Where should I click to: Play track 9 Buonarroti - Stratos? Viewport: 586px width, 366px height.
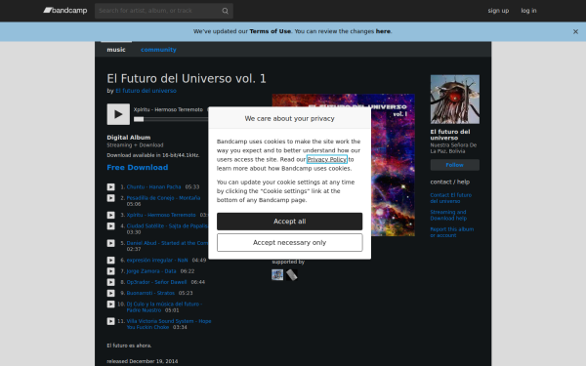(x=111, y=293)
